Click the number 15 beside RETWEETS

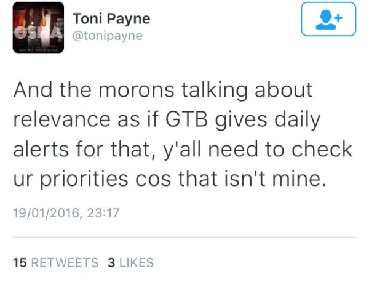pyautogui.click(x=20, y=262)
